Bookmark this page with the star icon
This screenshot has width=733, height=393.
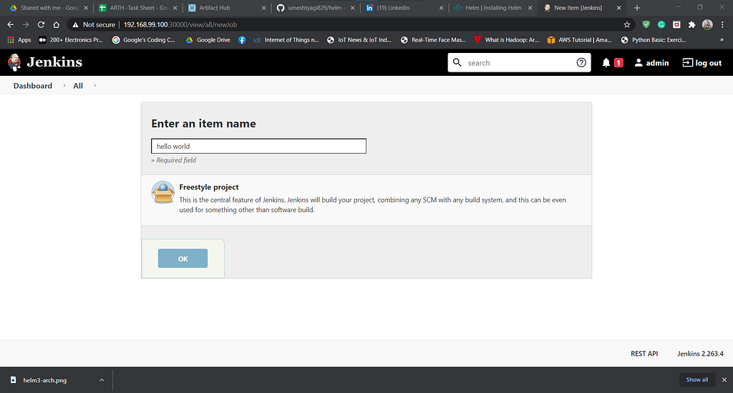[x=627, y=25]
